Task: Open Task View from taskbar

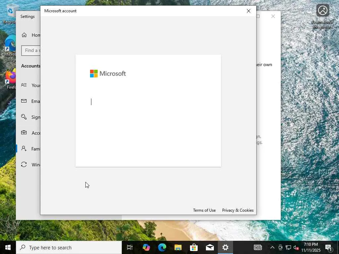Action: 130,247
